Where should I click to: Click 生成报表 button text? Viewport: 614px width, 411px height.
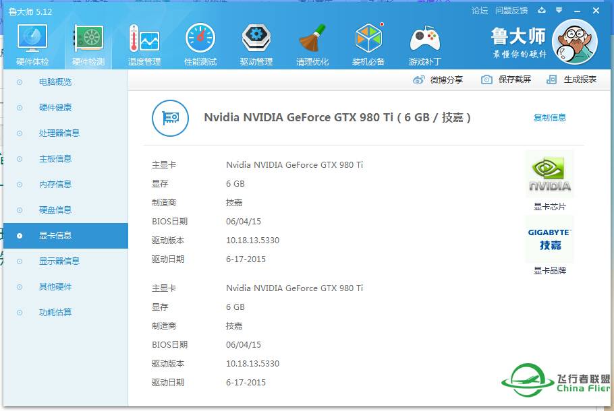[x=580, y=80]
